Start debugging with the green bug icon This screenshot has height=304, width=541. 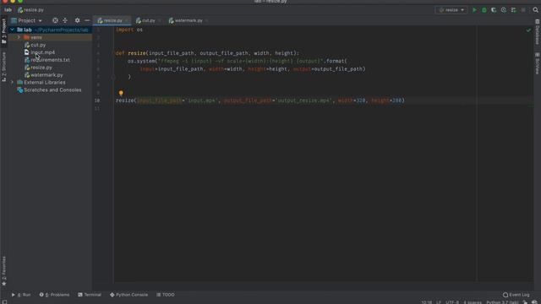(484, 10)
